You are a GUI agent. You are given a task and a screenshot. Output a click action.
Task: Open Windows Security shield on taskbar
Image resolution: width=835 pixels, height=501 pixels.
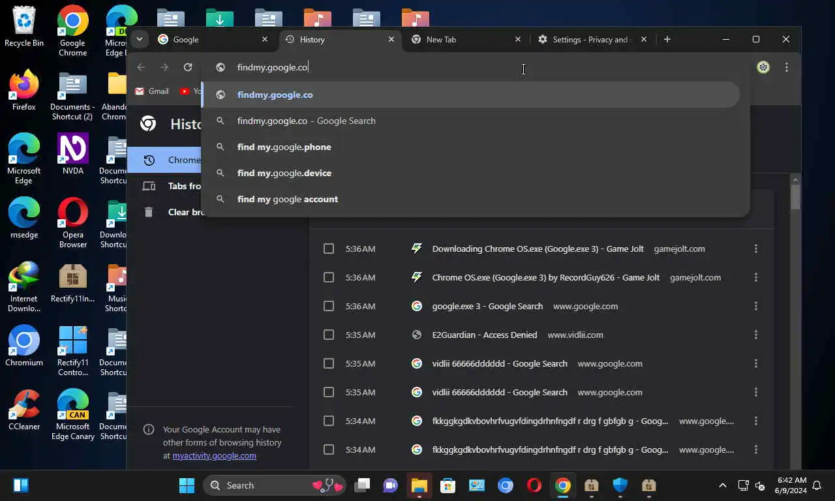(620, 485)
